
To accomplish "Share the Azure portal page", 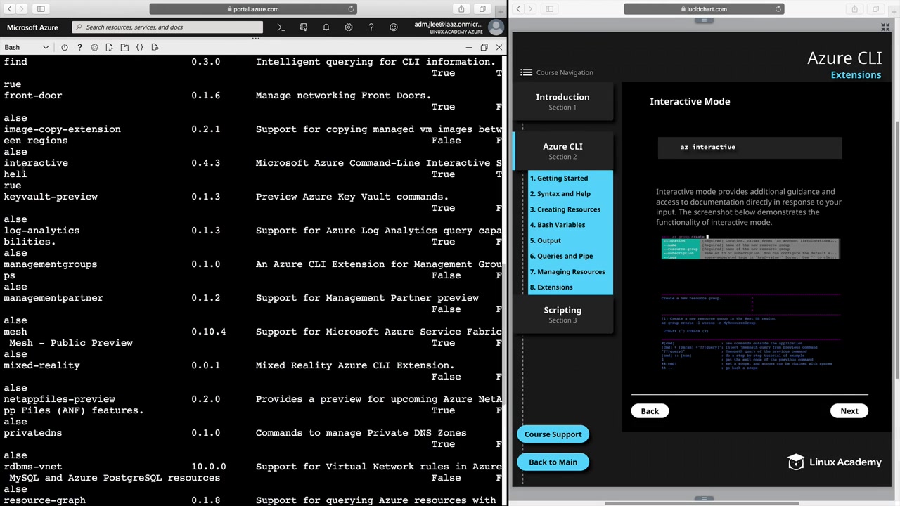I will [461, 9].
